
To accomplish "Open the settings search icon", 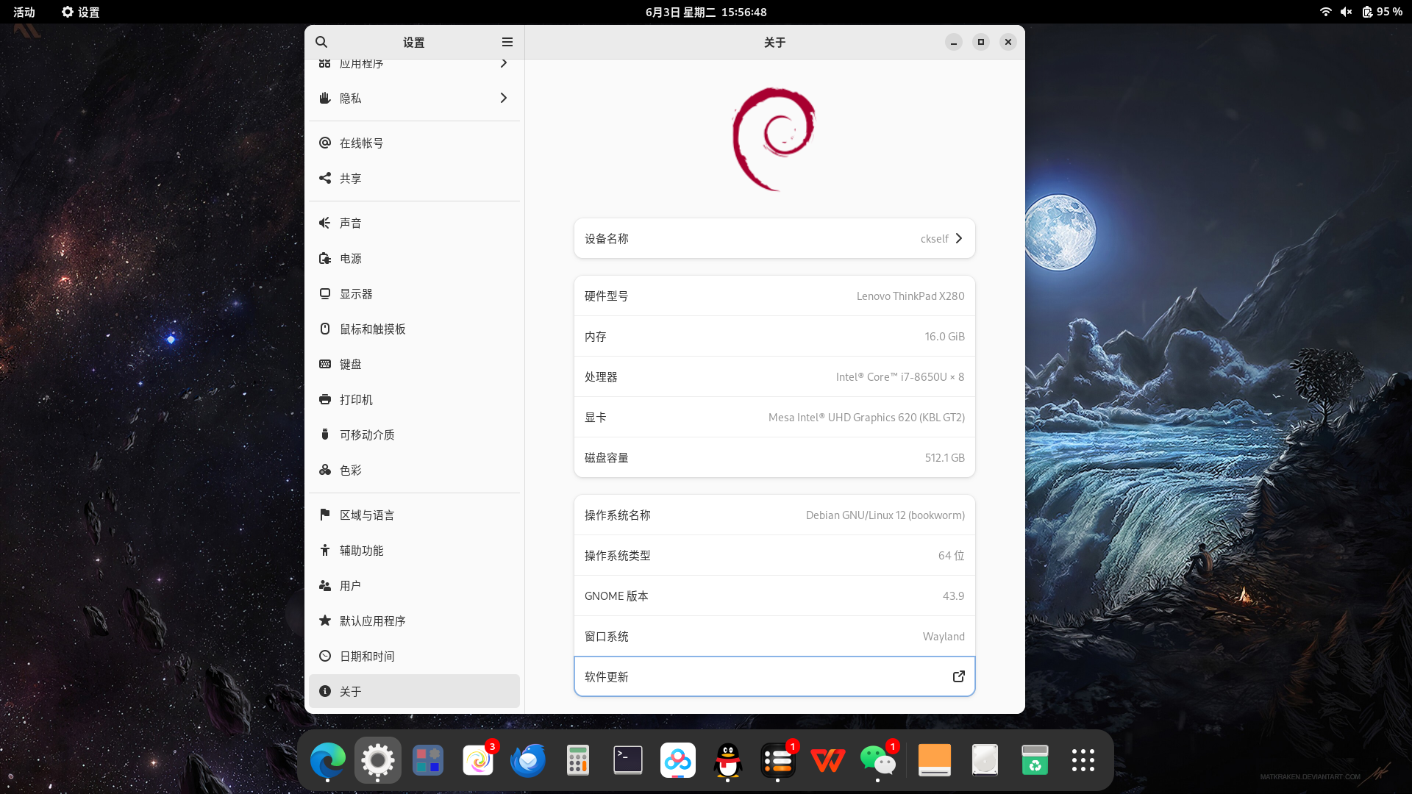I will point(321,42).
